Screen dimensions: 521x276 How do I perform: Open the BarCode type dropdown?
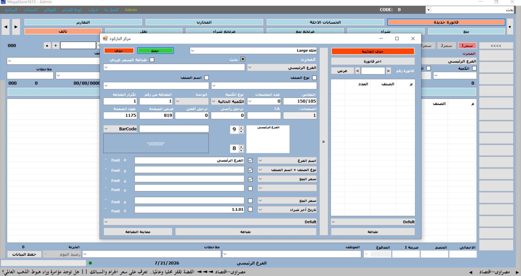(x=106, y=129)
